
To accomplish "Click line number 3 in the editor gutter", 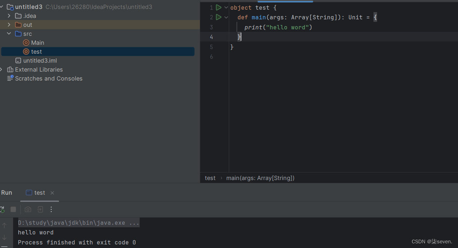I will coord(211,27).
